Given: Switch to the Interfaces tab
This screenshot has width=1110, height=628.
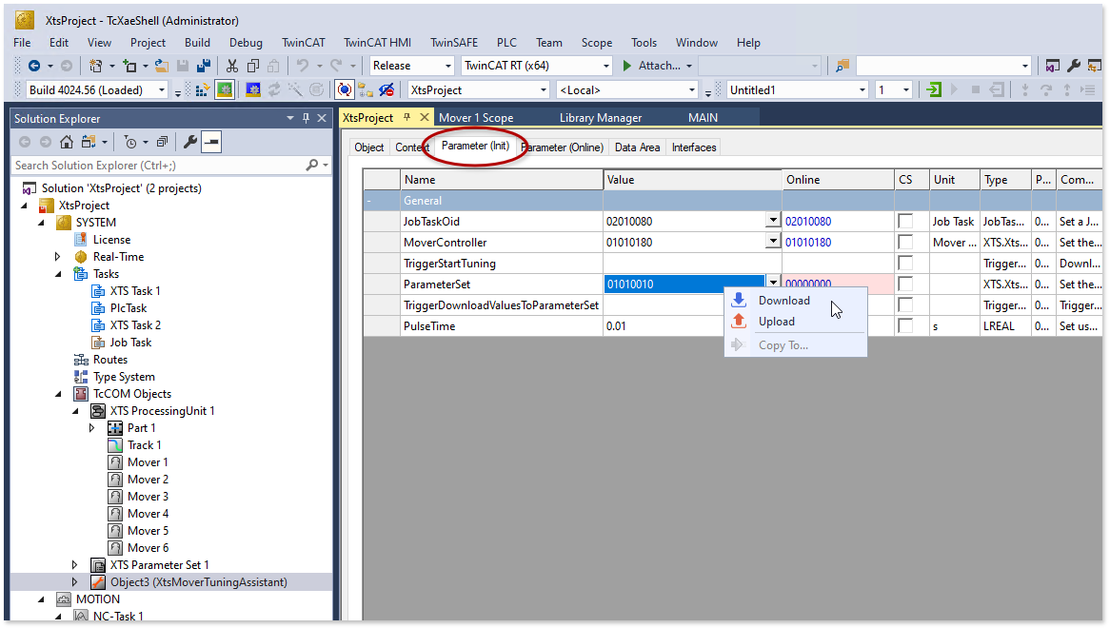Looking at the screenshot, I should (x=694, y=147).
